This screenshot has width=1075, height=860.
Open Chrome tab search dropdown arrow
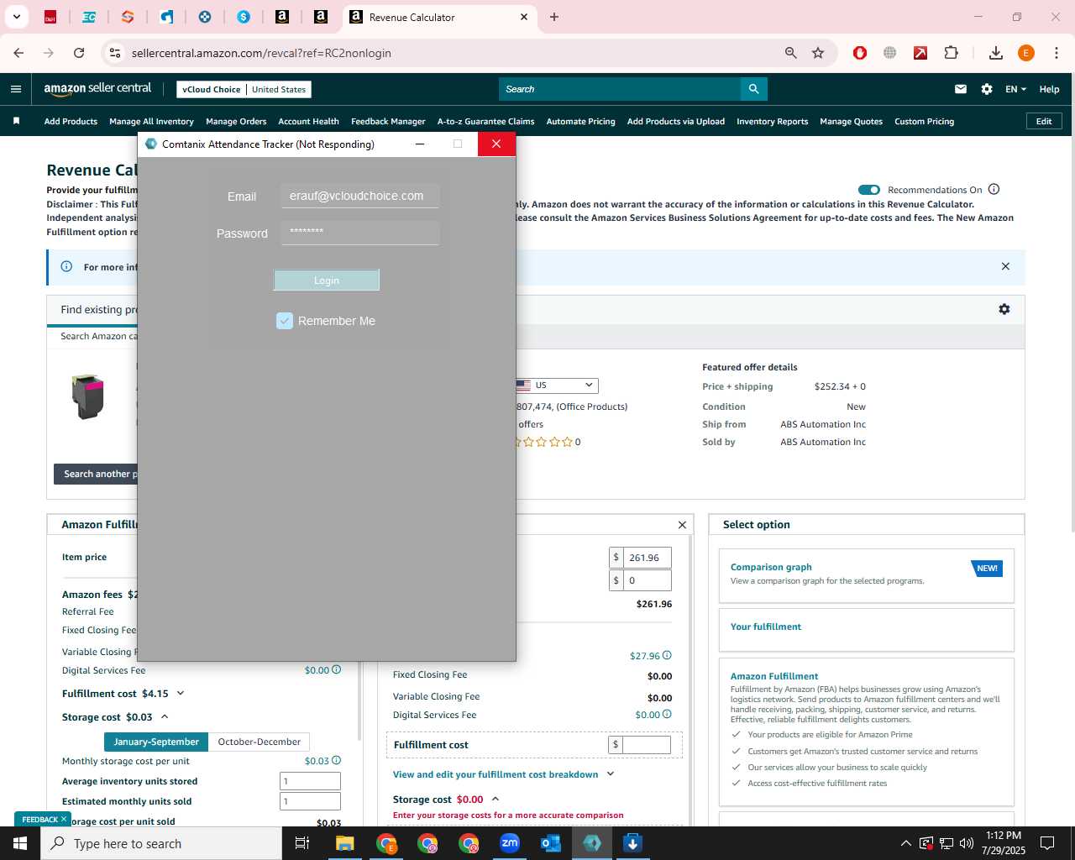coord(16,17)
